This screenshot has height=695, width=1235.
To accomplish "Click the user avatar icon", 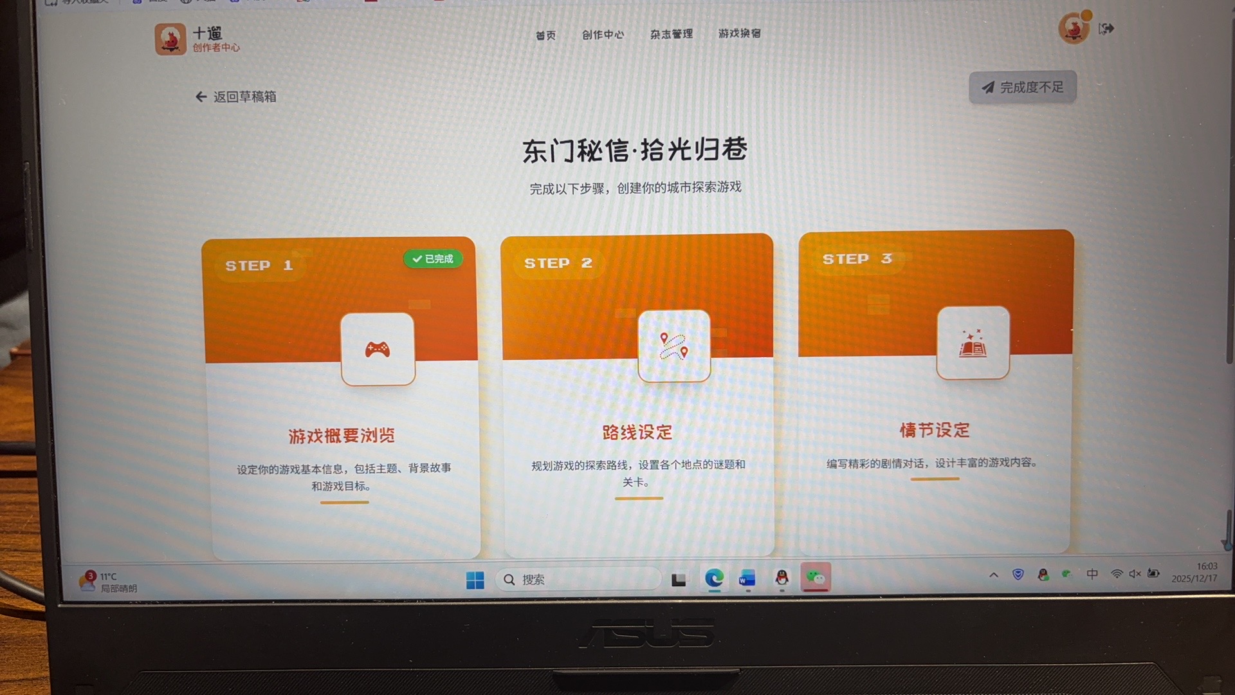I will click(1074, 28).
